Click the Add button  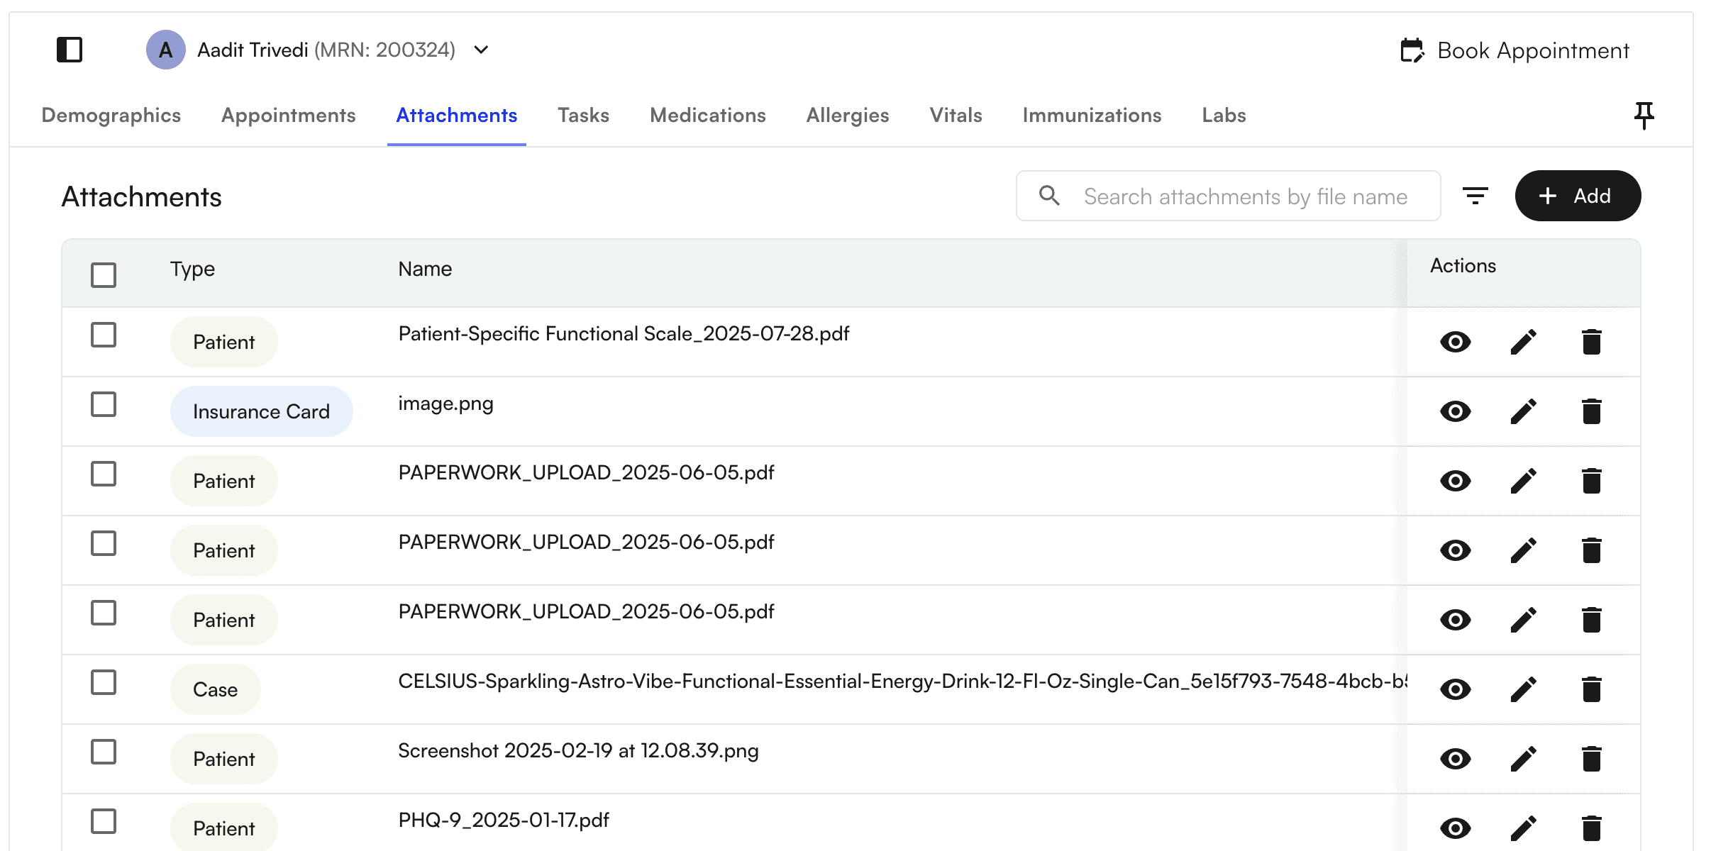1578,196
